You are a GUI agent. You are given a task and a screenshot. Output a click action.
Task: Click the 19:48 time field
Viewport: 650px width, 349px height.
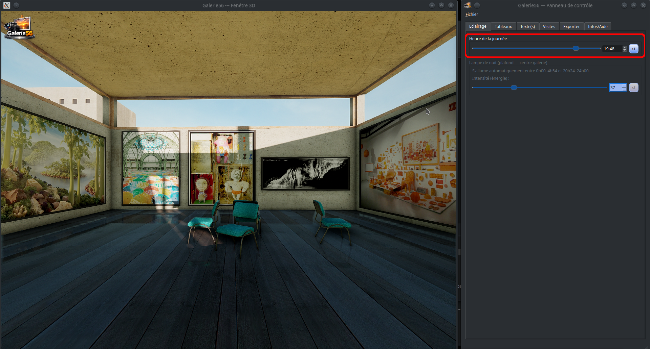pos(612,49)
